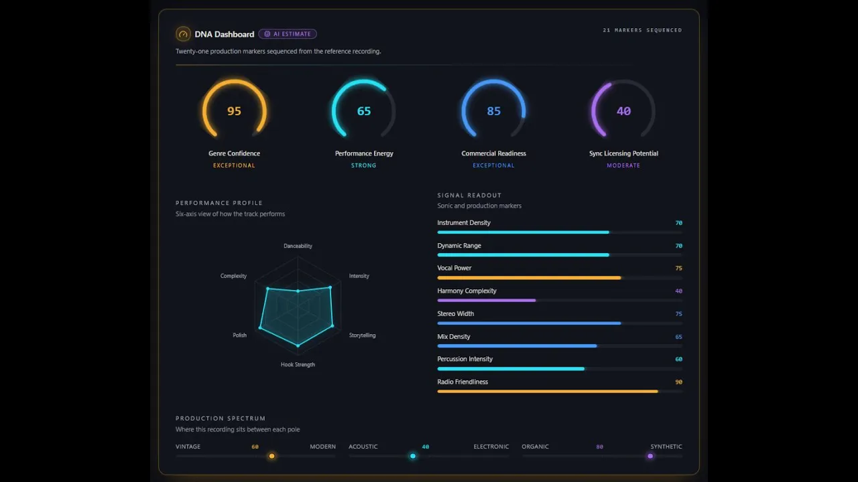Click the ACOUSTIC pole label

tap(363, 447)
